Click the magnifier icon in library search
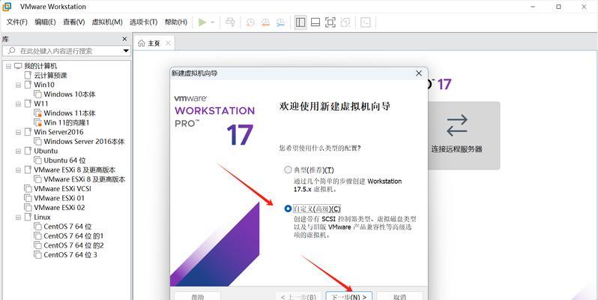Image resolution: width=598 pixels, height=300 pixels. (12, 51)
